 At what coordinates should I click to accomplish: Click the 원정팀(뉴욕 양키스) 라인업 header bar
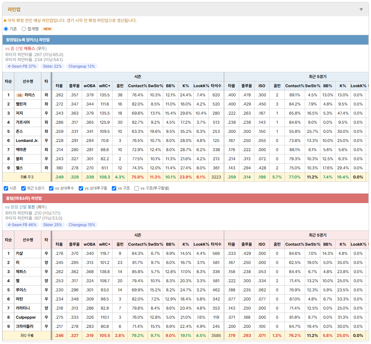coord(185,40)
